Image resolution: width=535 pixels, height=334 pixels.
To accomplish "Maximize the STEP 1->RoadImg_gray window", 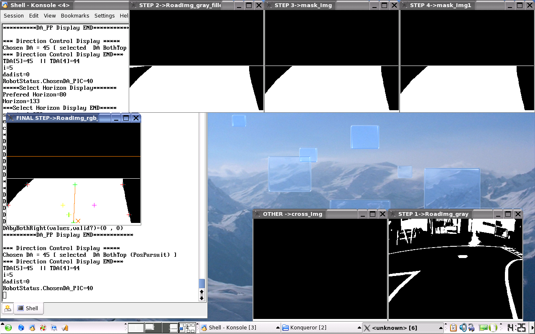I will tap(508, 214).
